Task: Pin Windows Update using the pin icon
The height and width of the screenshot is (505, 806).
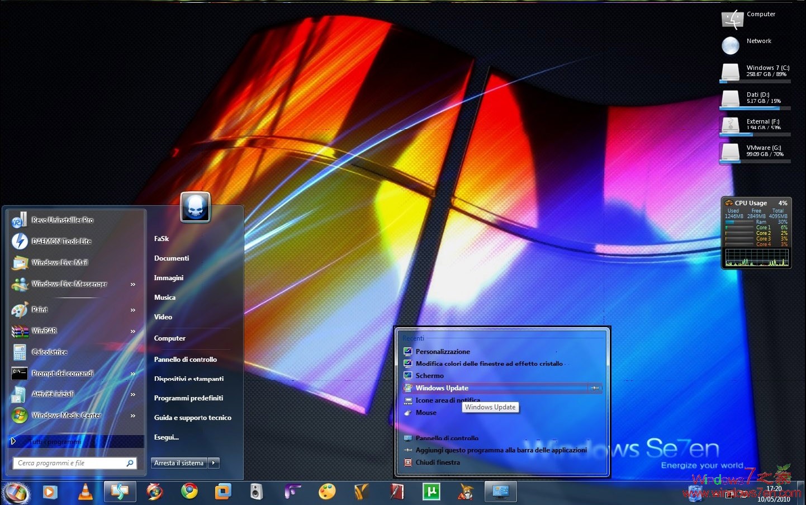Action: (595, 388)
